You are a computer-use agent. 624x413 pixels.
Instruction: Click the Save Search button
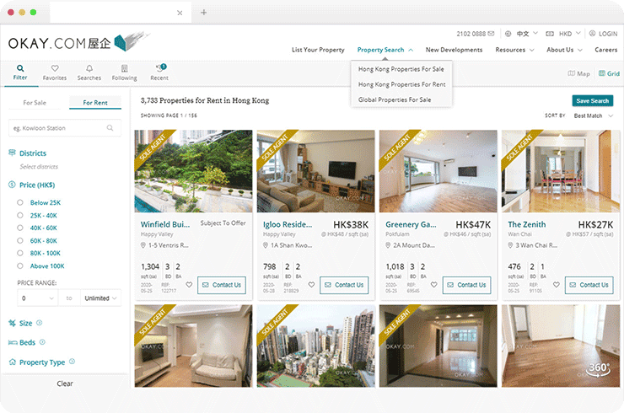(593, 100)
